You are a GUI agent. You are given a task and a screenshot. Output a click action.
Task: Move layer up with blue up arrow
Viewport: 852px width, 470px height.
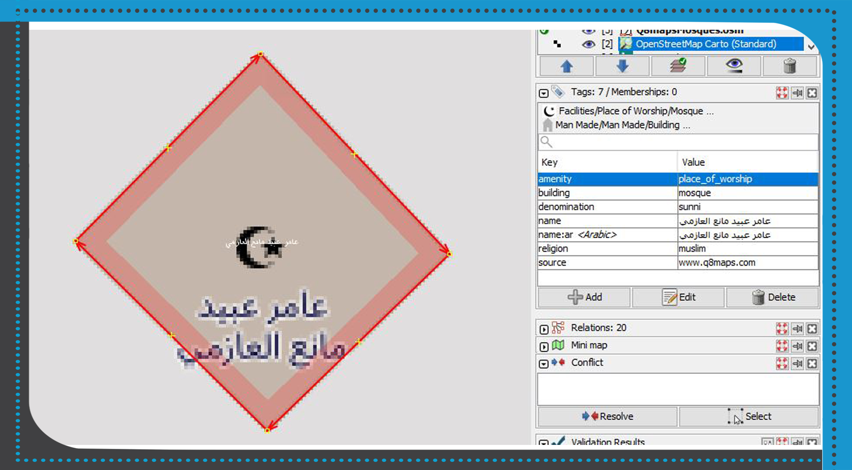click(566, 66)
